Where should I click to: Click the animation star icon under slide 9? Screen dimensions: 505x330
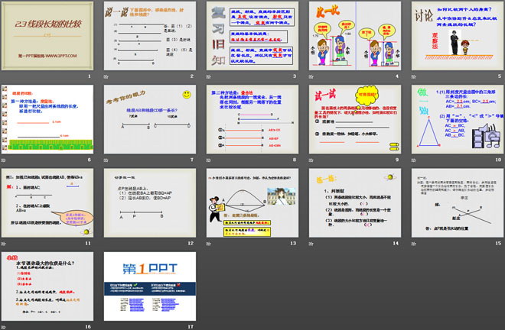click(311, 160)
